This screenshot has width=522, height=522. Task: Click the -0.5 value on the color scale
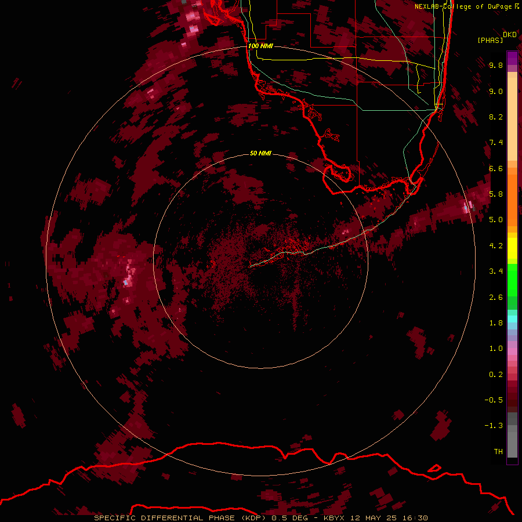pos(494,400)
